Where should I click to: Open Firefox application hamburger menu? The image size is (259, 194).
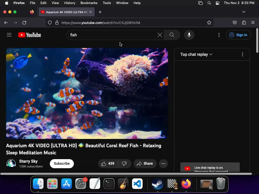point(253,22)
